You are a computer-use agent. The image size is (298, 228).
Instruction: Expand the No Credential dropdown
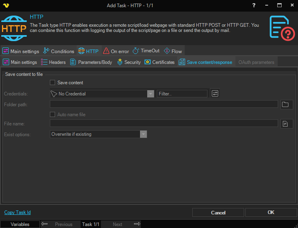coord(150,94)
